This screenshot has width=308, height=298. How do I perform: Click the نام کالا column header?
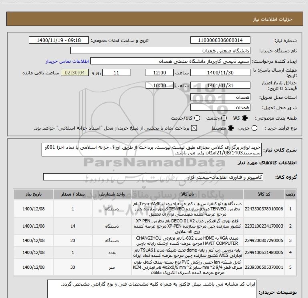pyautogui.click(x=187, y=194)
